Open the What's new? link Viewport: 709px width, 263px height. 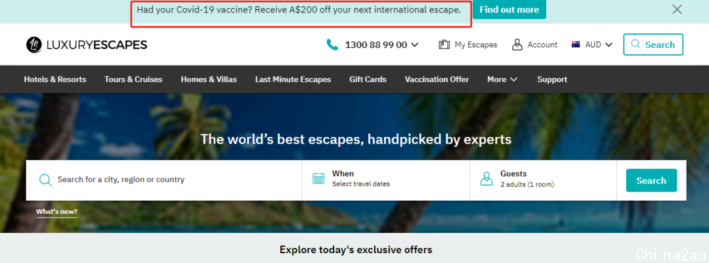56,212
